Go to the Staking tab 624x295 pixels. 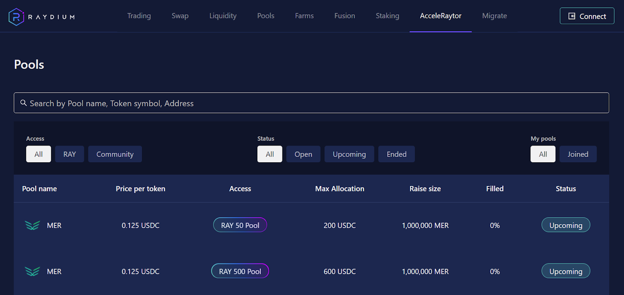387,16
